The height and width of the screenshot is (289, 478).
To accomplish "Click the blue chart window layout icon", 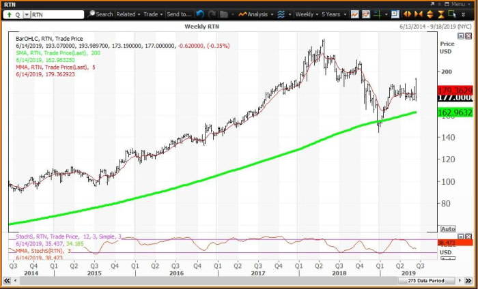I will pos(395,14).
